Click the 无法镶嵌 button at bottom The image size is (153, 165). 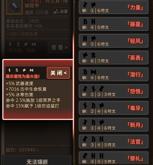coord(37,160)
